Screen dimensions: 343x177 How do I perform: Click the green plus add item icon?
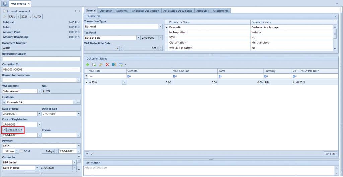point(87,65)
